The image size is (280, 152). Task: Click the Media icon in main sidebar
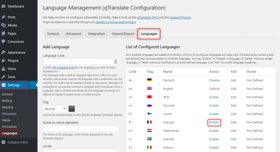[3, 25]
